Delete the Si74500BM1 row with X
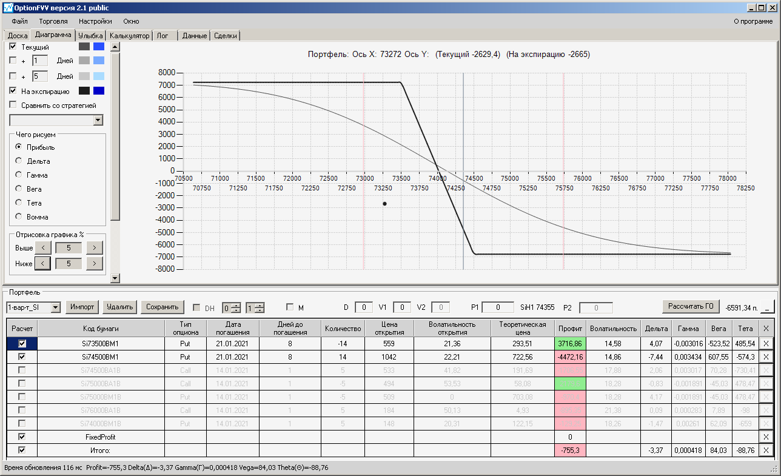Image resolution: width=781 pixels, height=476 pixels. [x=766, y=357]
